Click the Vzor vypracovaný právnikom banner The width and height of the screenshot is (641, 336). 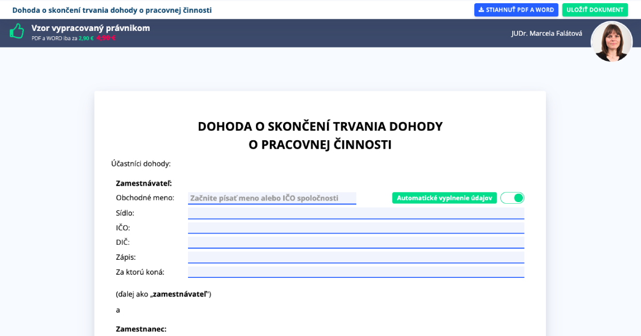pos(91,28)
